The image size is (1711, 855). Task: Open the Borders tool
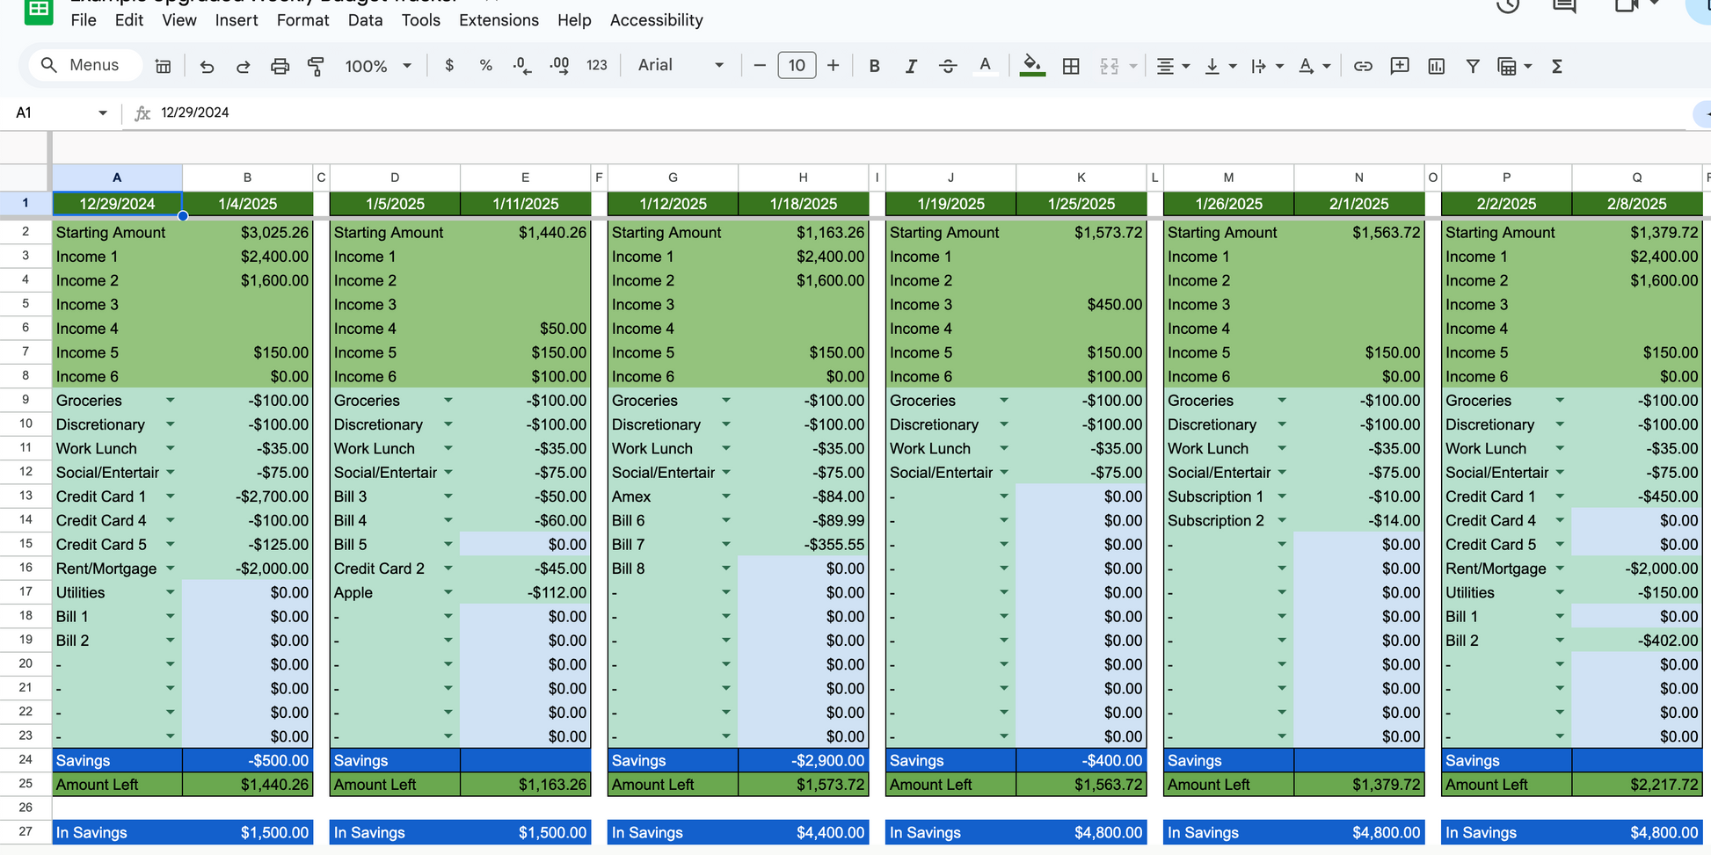click(x=1071, y=66)
